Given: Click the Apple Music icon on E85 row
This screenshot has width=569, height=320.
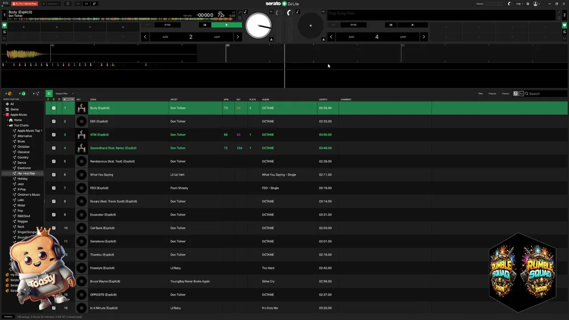Looking at the screenshot, I should point(54,121).
